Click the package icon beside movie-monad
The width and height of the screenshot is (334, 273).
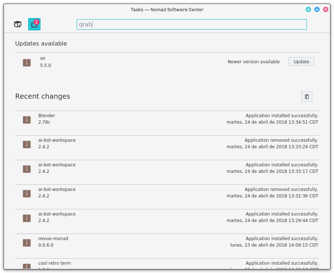pyautogui.click(x=27, y=243)
